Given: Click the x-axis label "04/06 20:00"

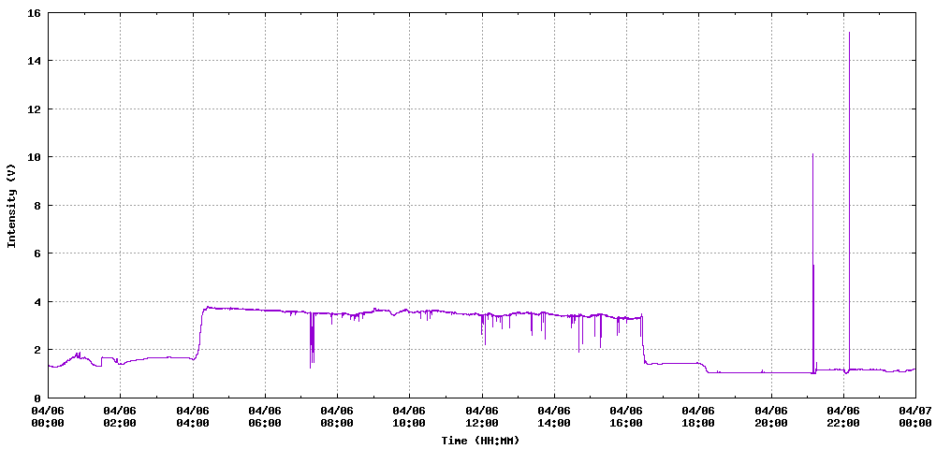Looking at the screenshot, I should pos(771,417).
